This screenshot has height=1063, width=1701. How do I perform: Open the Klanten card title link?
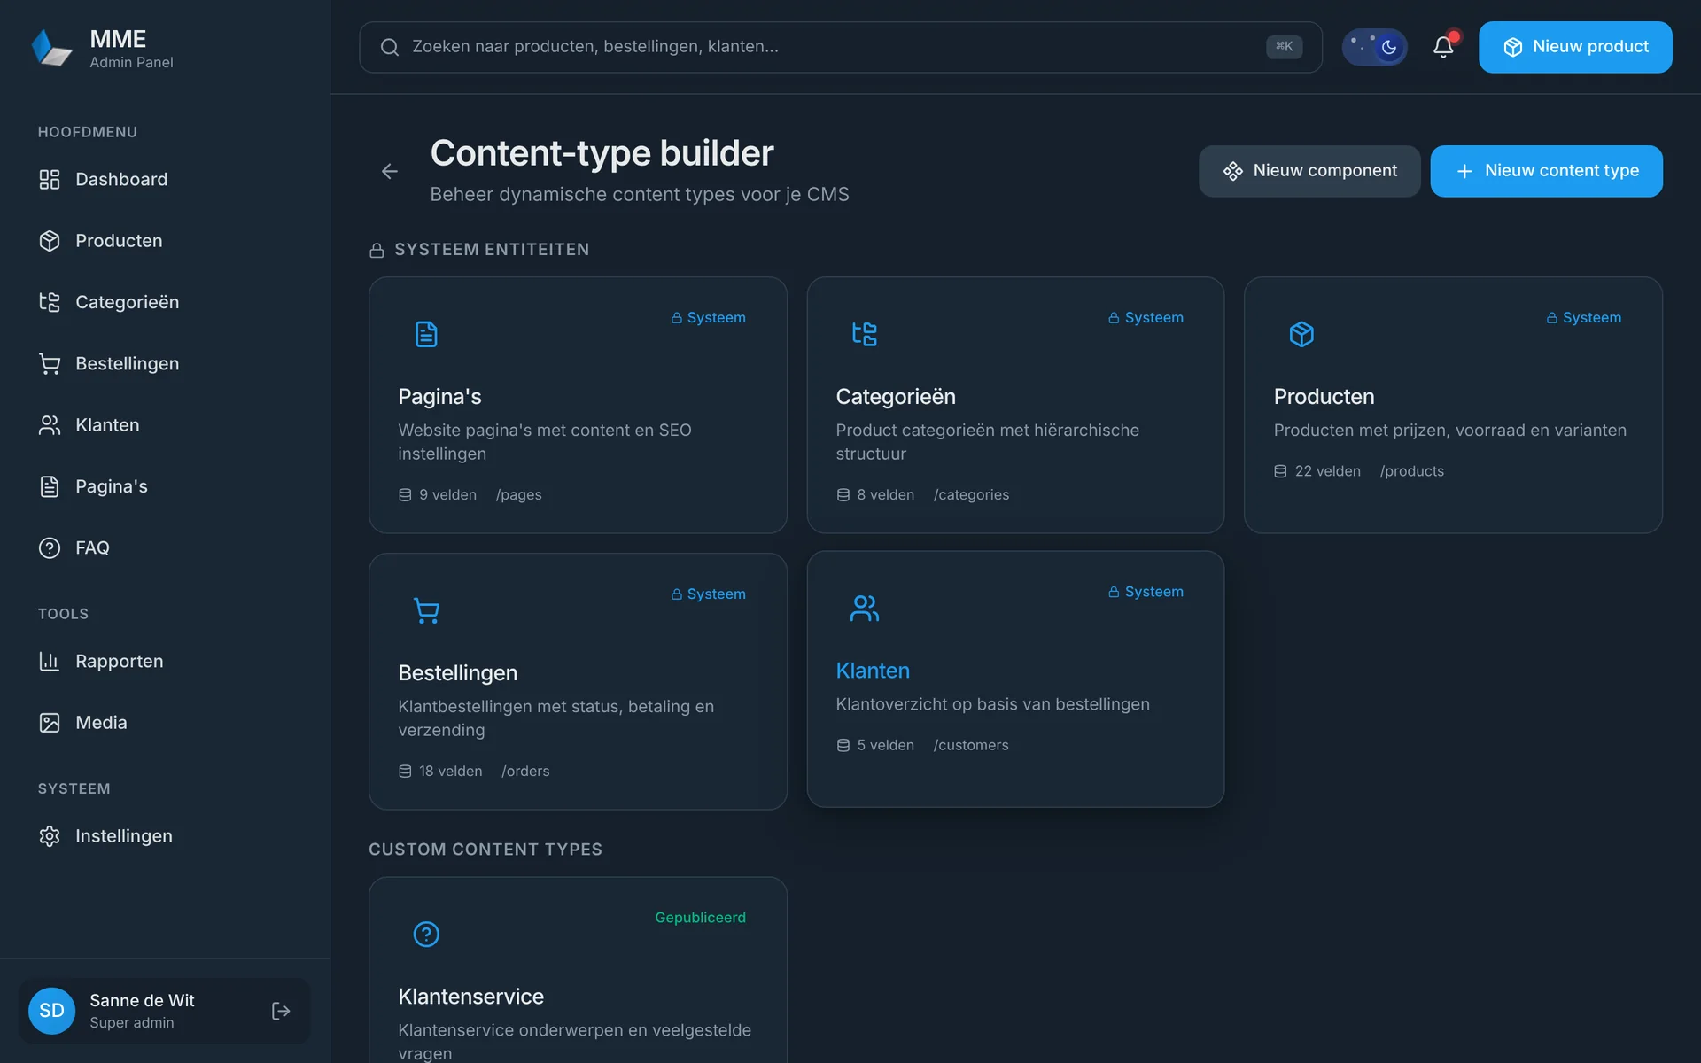(873, 671)
